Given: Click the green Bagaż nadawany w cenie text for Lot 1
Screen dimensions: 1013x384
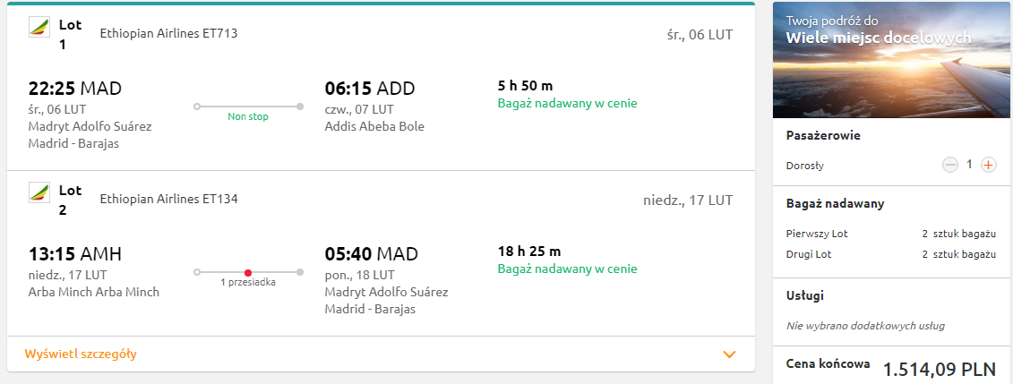Looking at the screenshot, I should coord(567,103).
